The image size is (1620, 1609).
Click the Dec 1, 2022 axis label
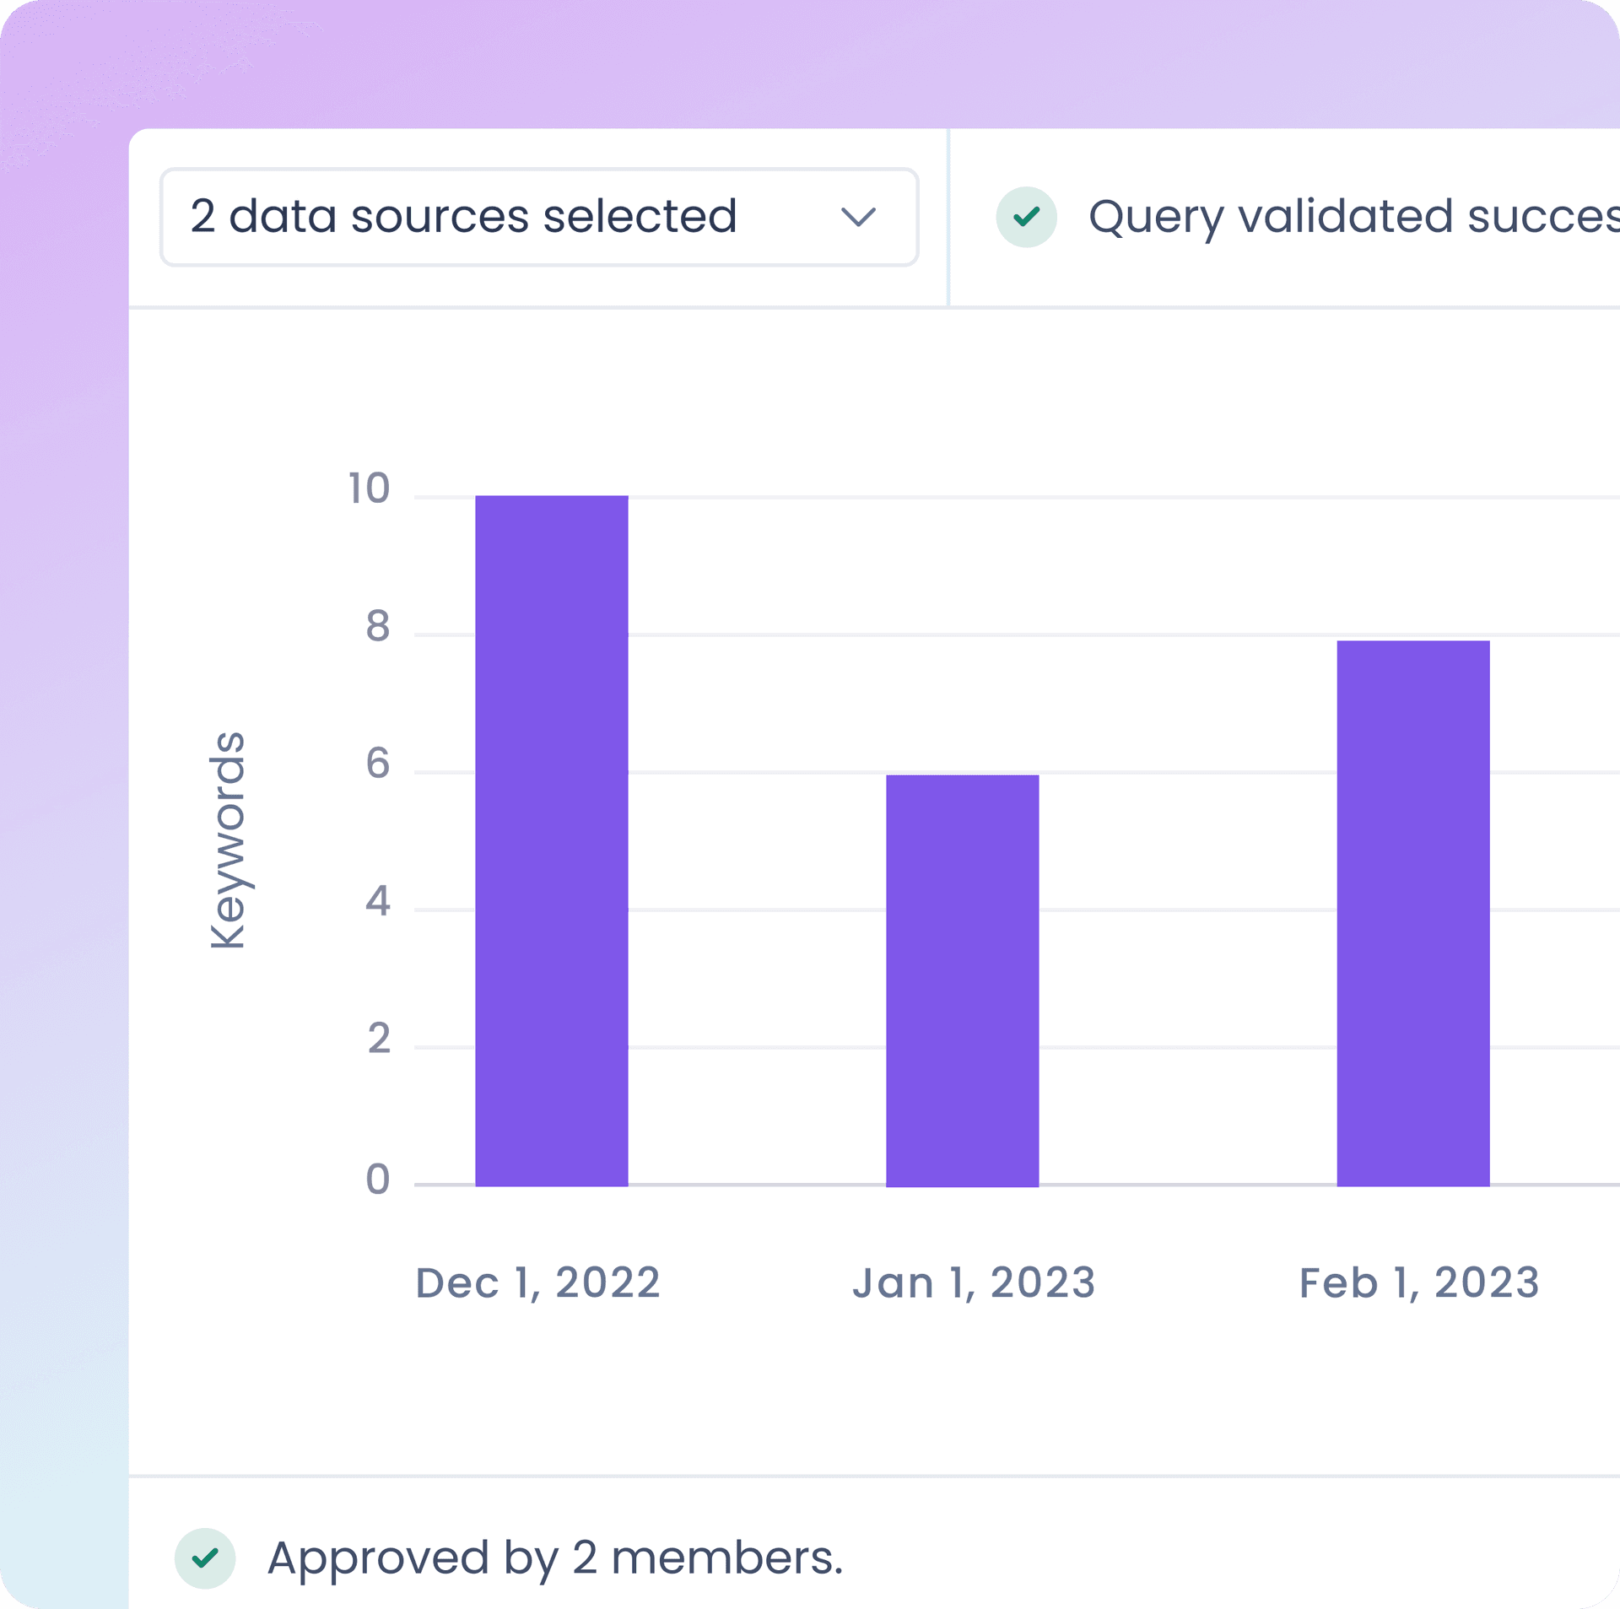(537, 1282)
